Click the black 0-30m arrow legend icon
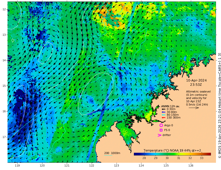Image resolution: width=221 pixels, height=170 pixels. [x=163, y=109]
